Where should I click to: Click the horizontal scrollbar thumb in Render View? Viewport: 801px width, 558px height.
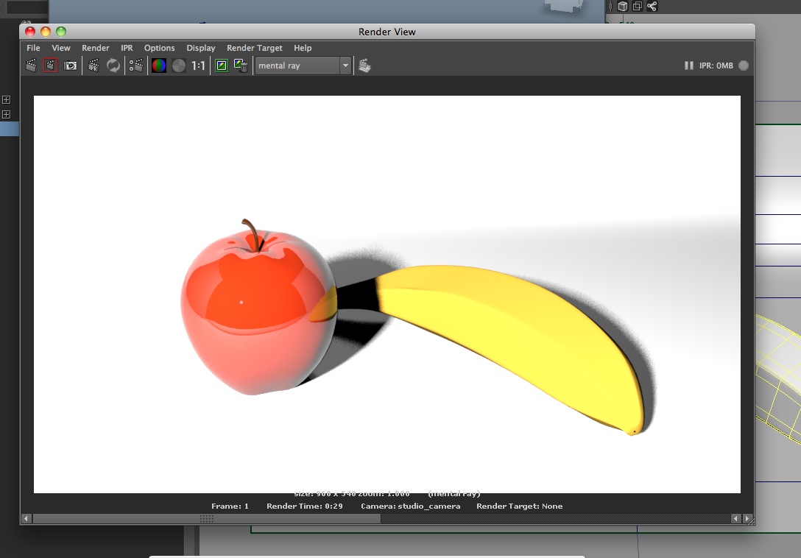tap(206, 518)
